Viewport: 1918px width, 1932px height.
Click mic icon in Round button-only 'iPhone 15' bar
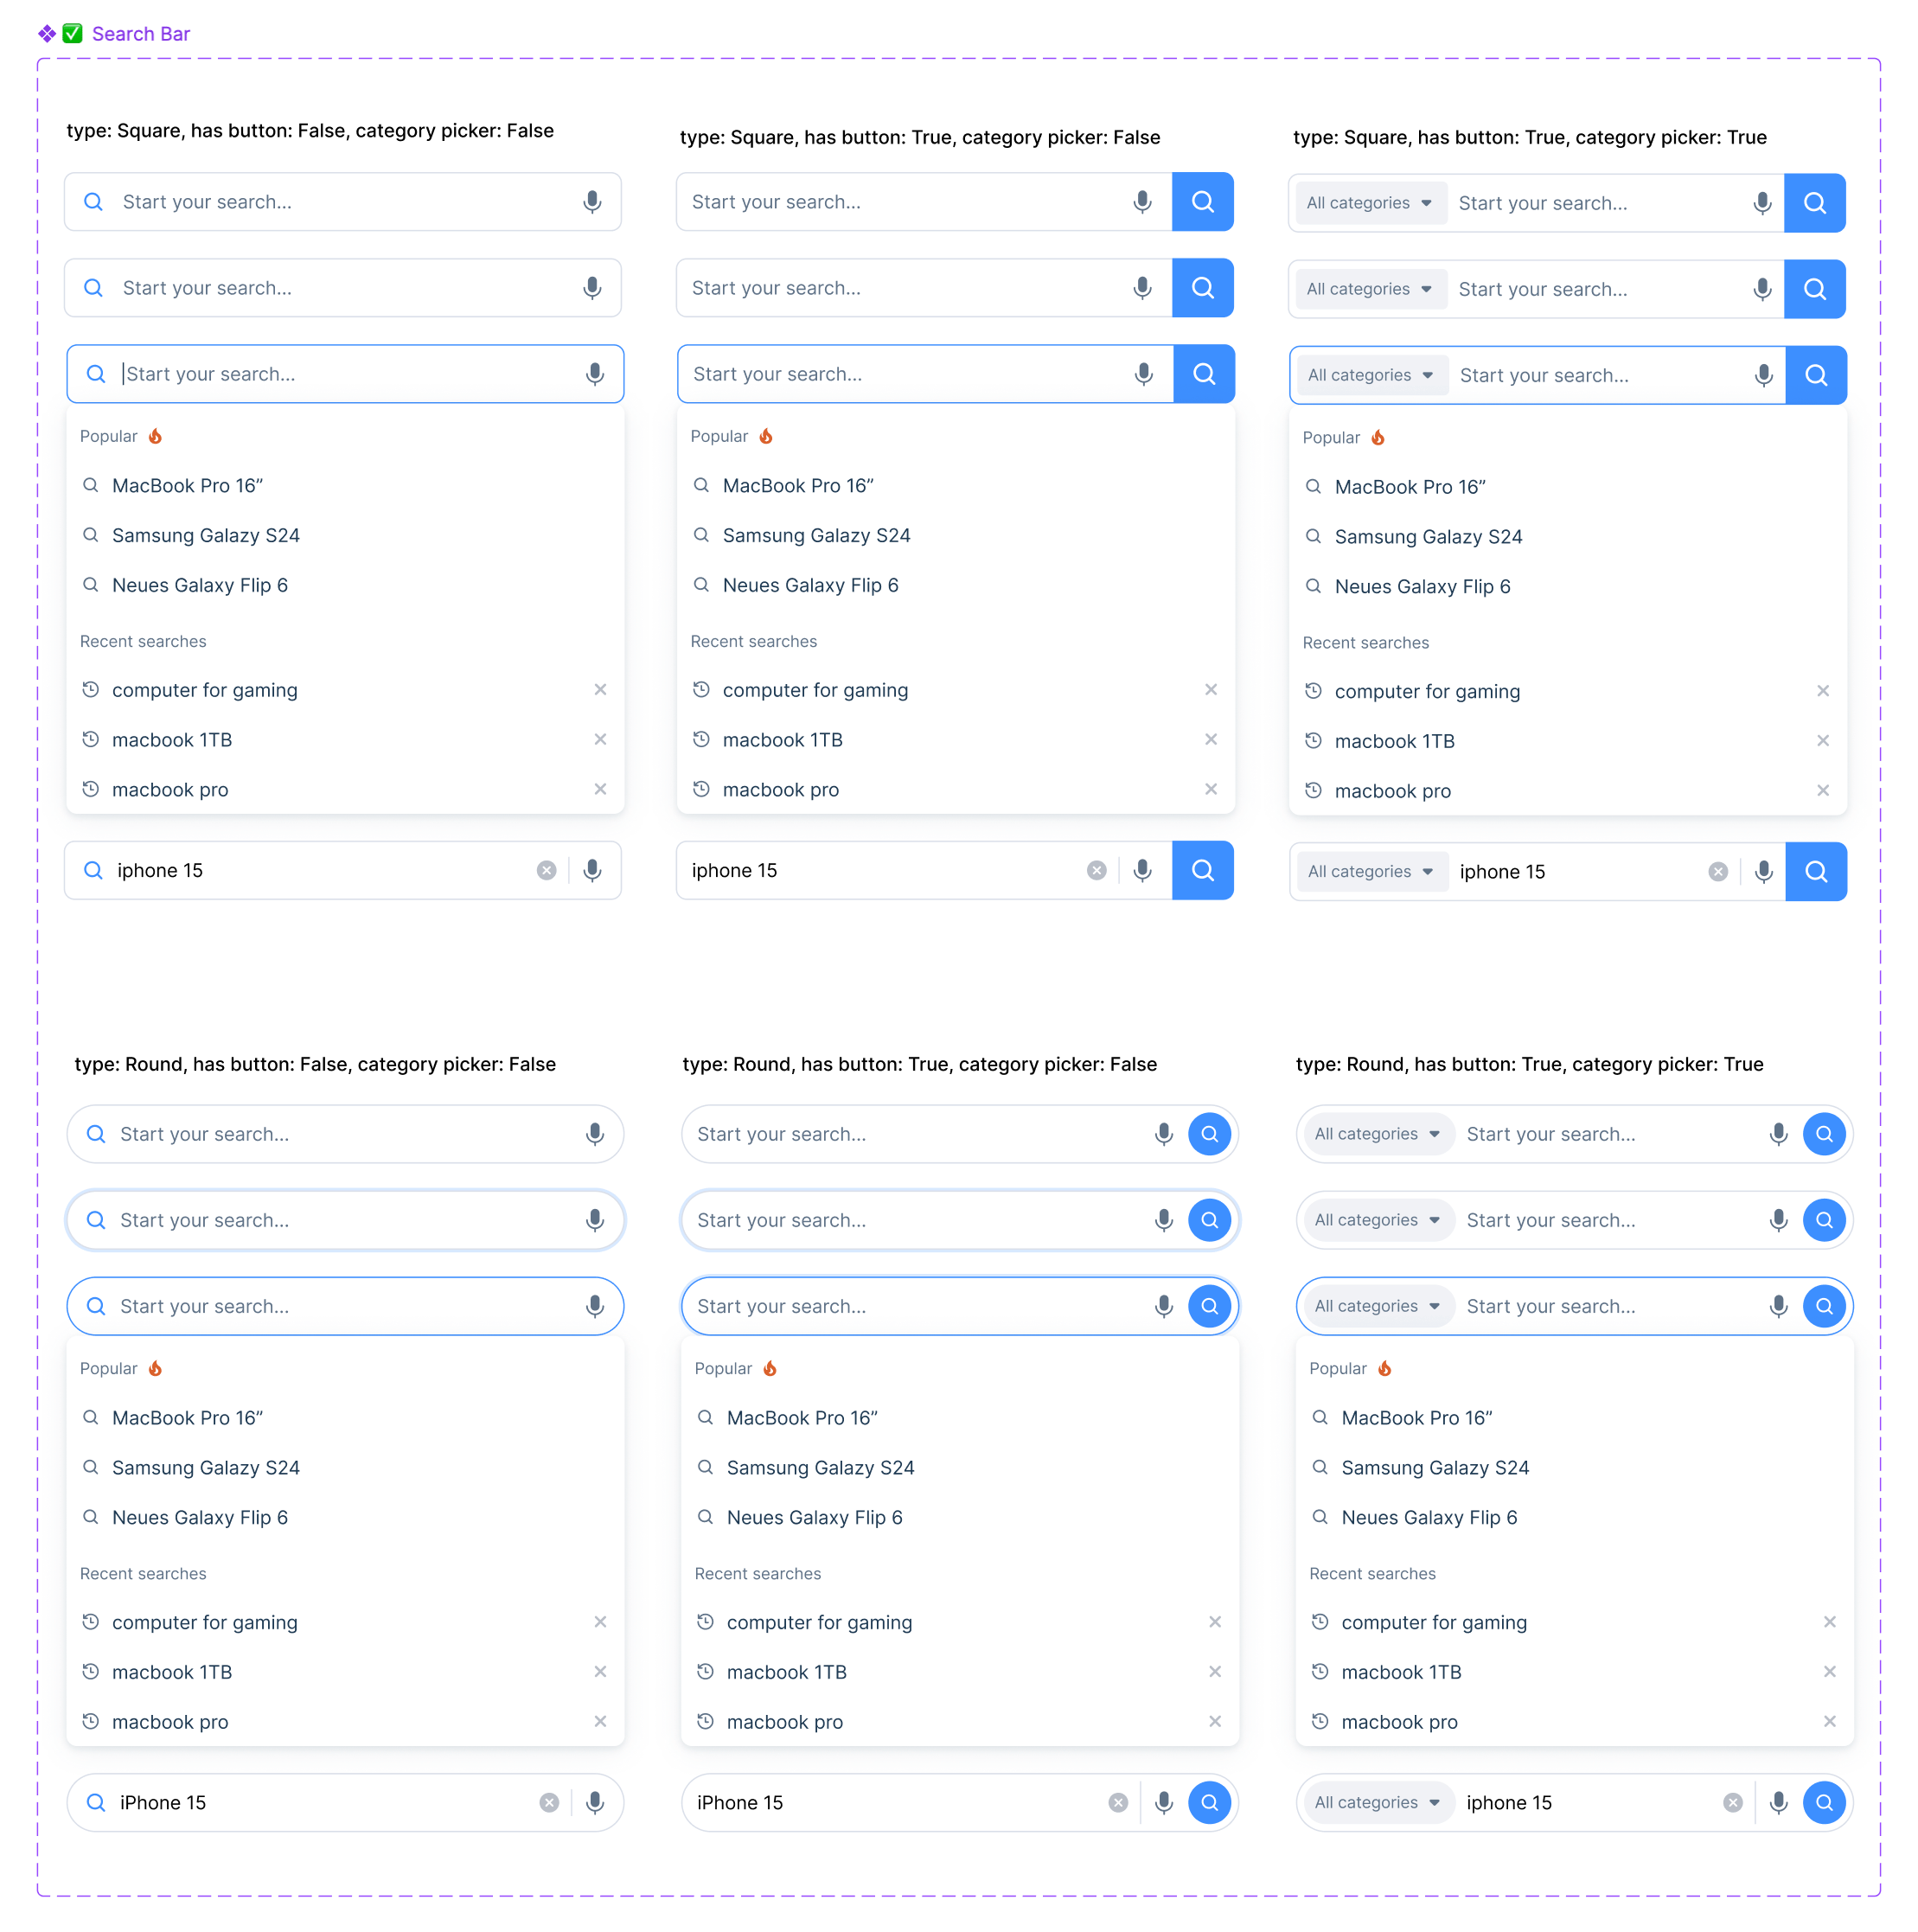click(x=1163, y=1802)
